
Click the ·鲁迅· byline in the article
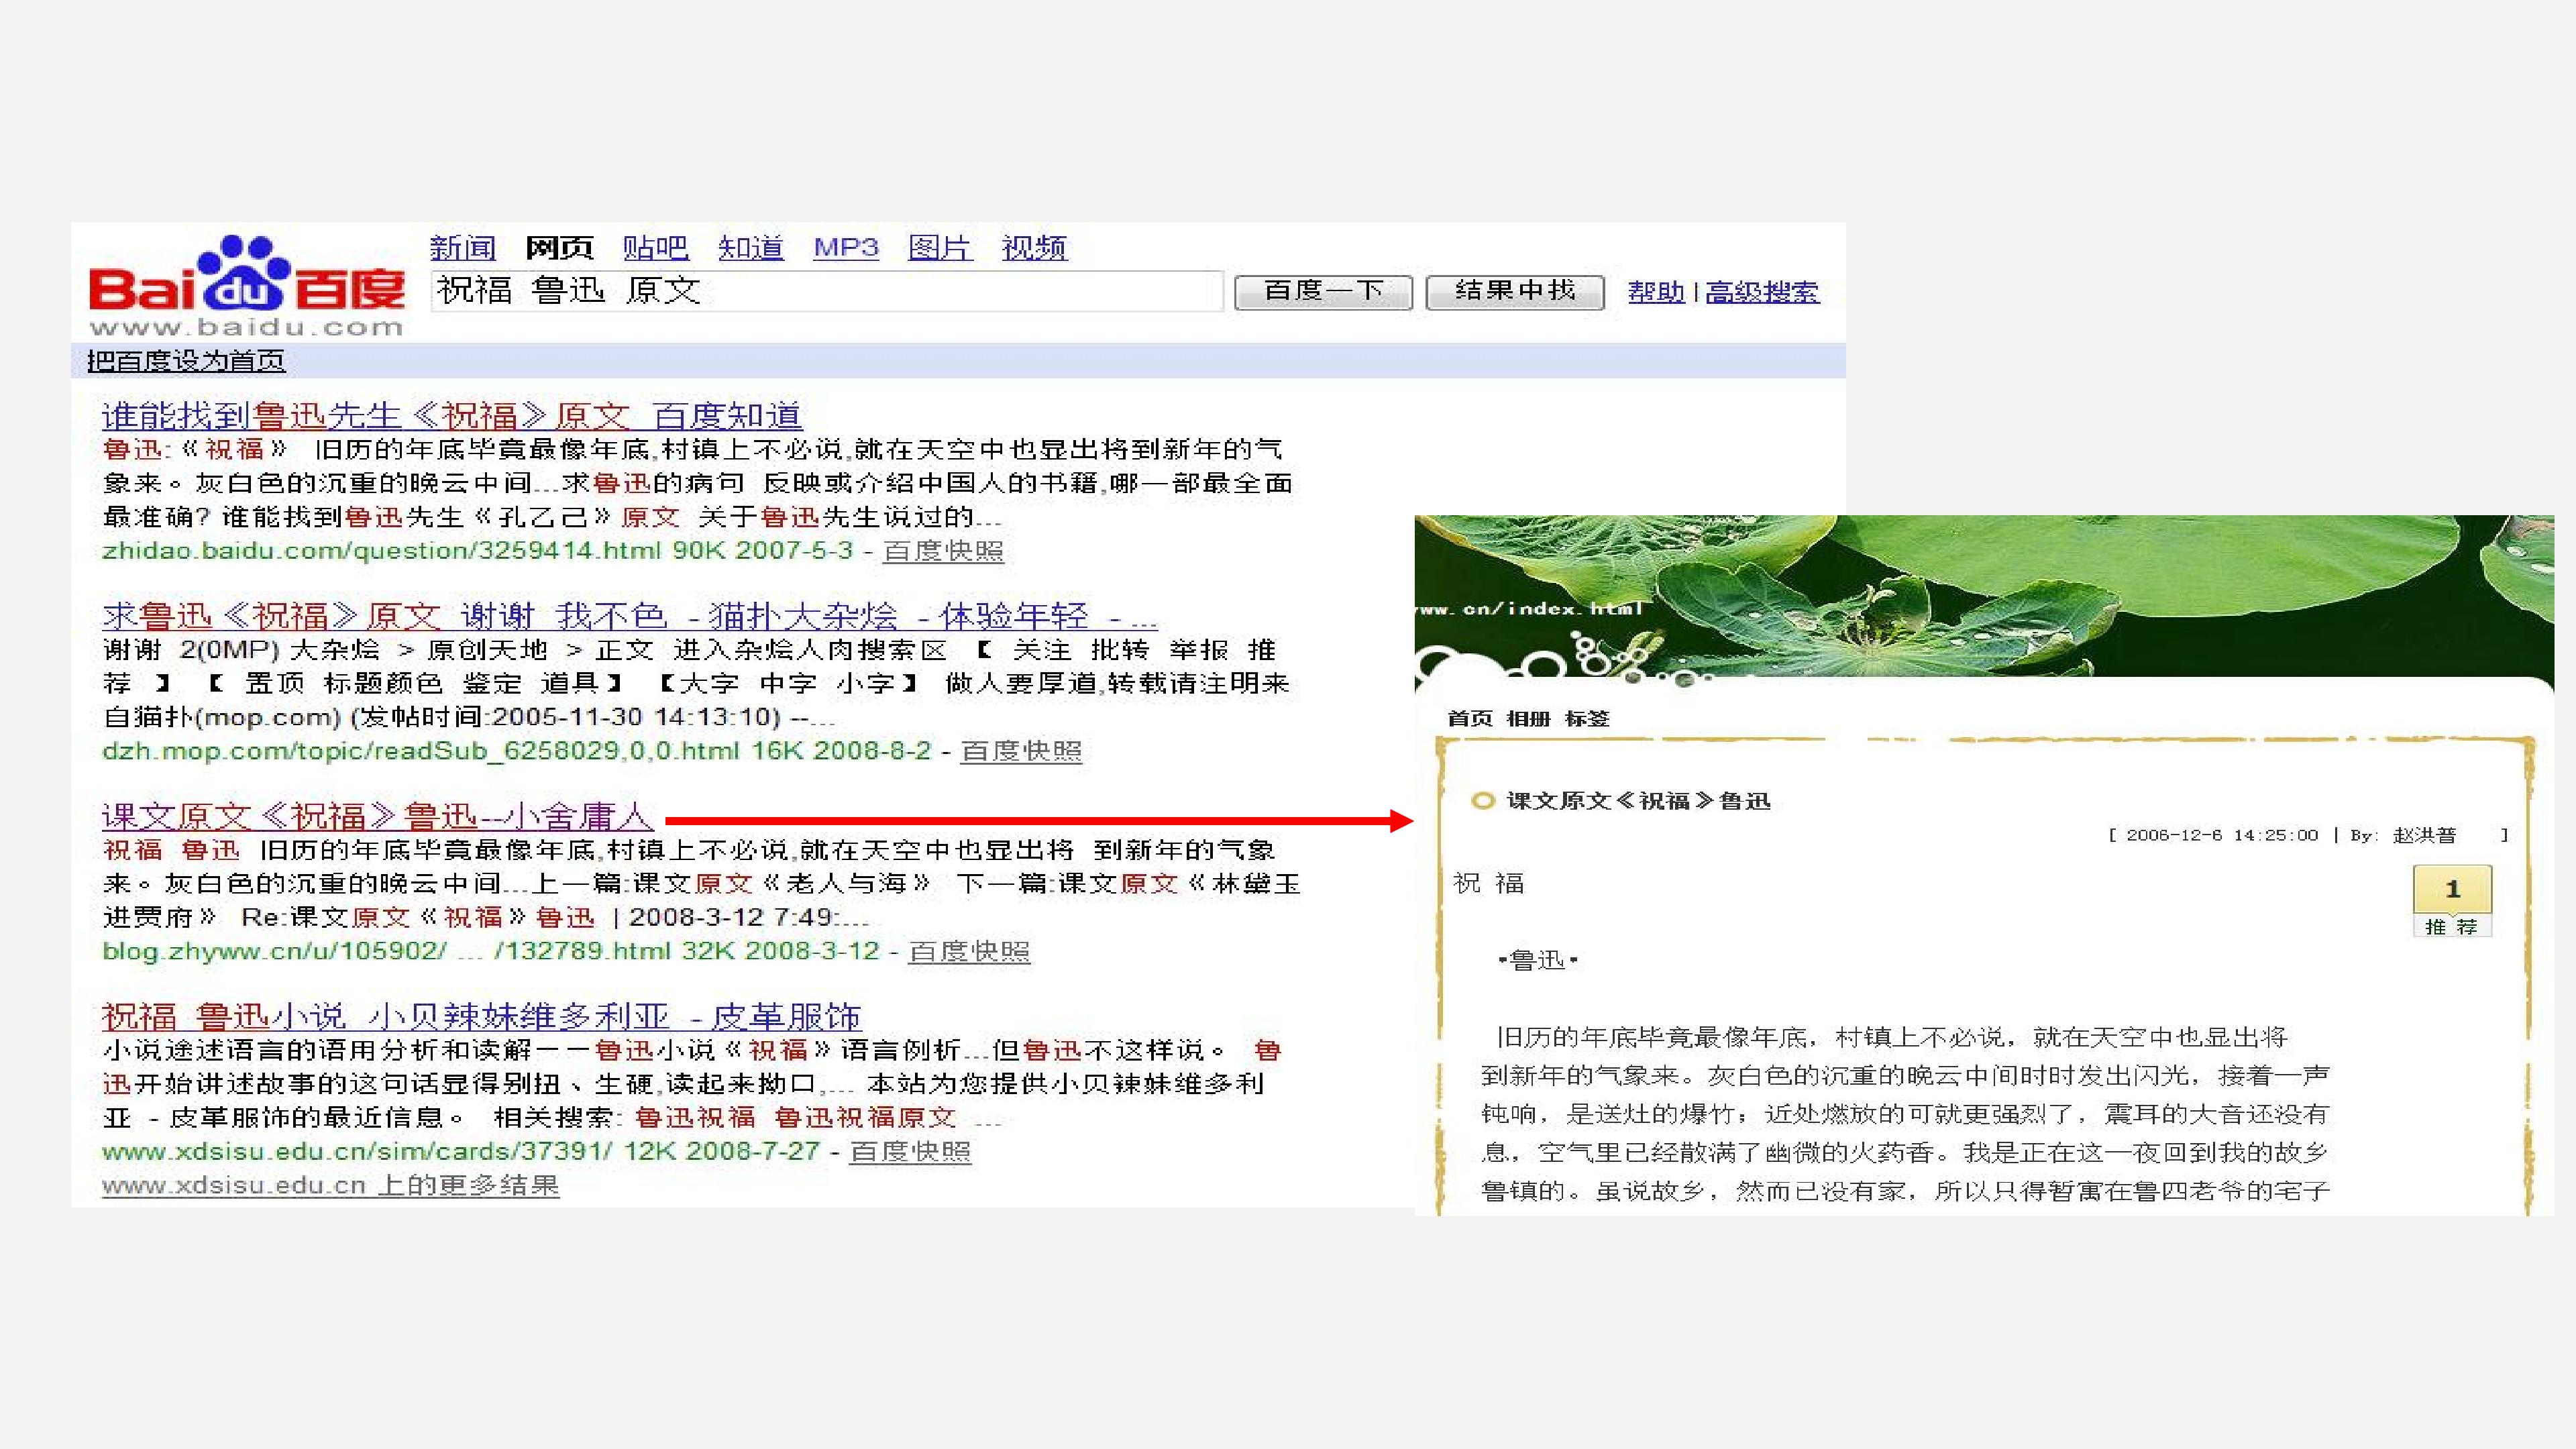coord(1538,961)
